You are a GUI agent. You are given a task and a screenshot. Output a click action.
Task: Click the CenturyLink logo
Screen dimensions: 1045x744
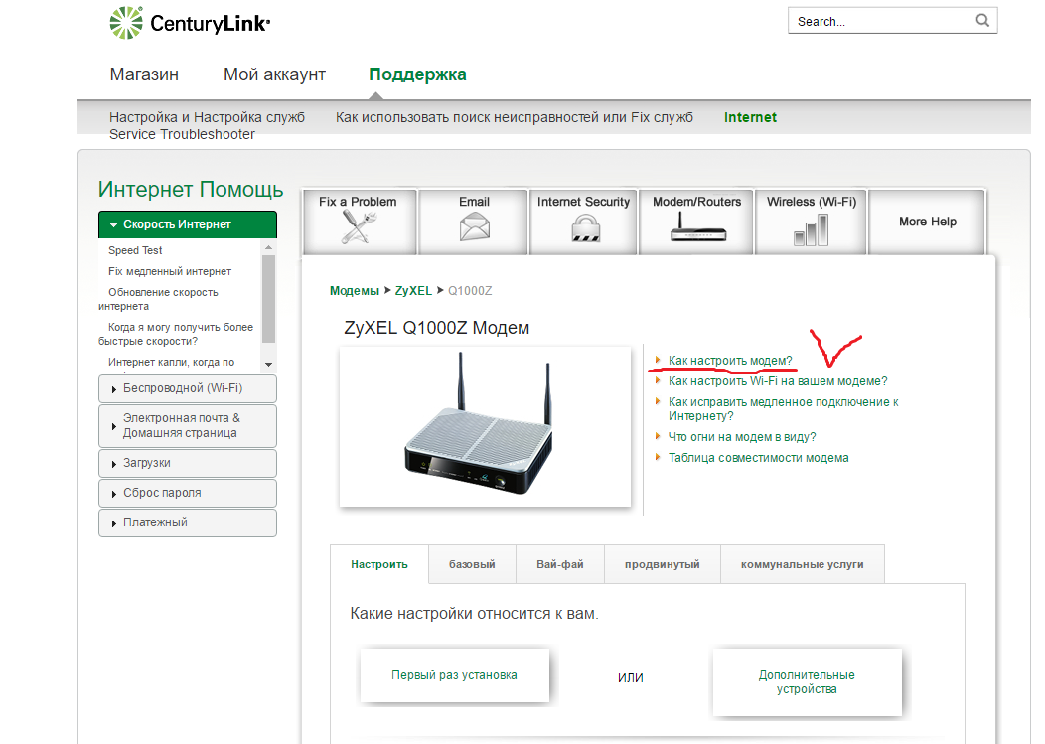pos(190,23)
